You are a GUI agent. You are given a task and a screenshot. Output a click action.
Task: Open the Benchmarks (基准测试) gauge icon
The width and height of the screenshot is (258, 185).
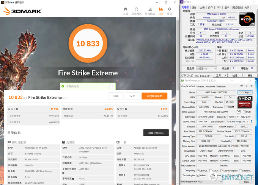137,9
